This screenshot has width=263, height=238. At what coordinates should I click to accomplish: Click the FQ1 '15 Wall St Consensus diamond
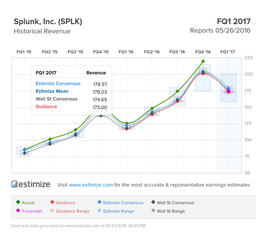(x=25, y=153)
